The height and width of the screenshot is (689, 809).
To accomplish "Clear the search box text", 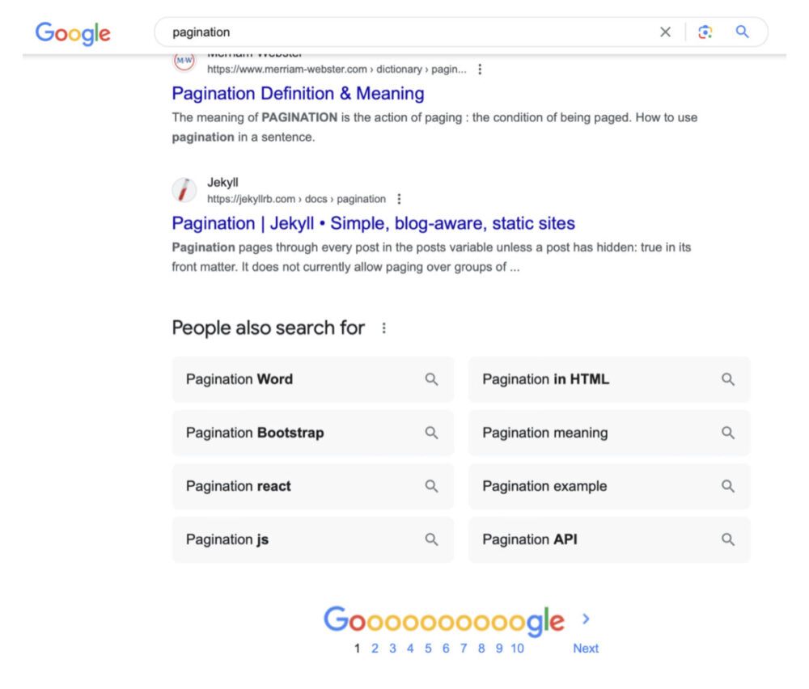I will coord(665,32).
